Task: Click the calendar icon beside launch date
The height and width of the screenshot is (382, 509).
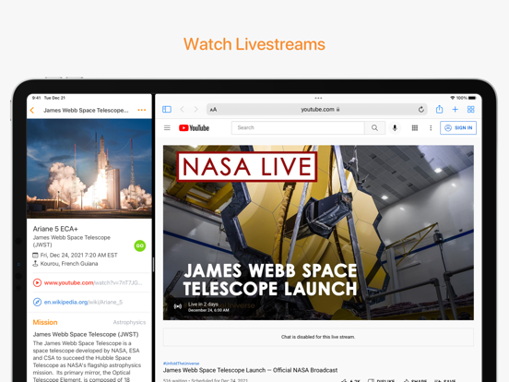Action: pyautogui.click(x=35, y=256)
